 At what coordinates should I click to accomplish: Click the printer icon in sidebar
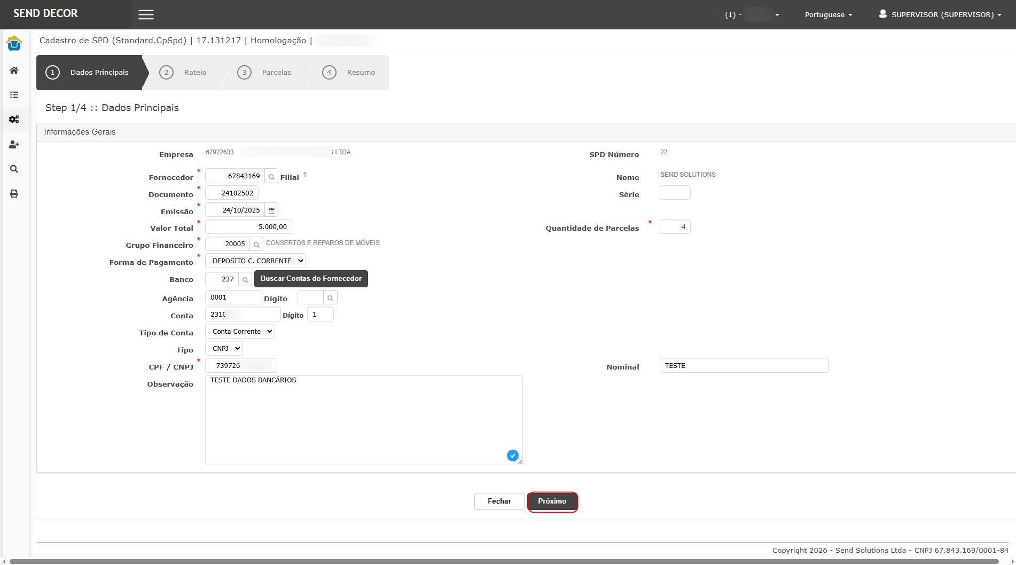(x=14, y=194)
